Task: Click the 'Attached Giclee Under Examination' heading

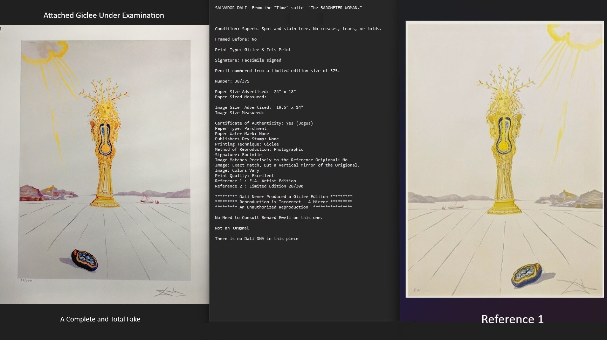Action: pos(104,15)
